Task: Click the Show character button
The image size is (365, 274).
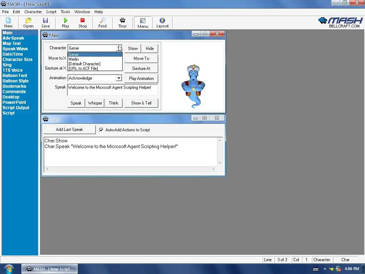Action: [133, 49]
